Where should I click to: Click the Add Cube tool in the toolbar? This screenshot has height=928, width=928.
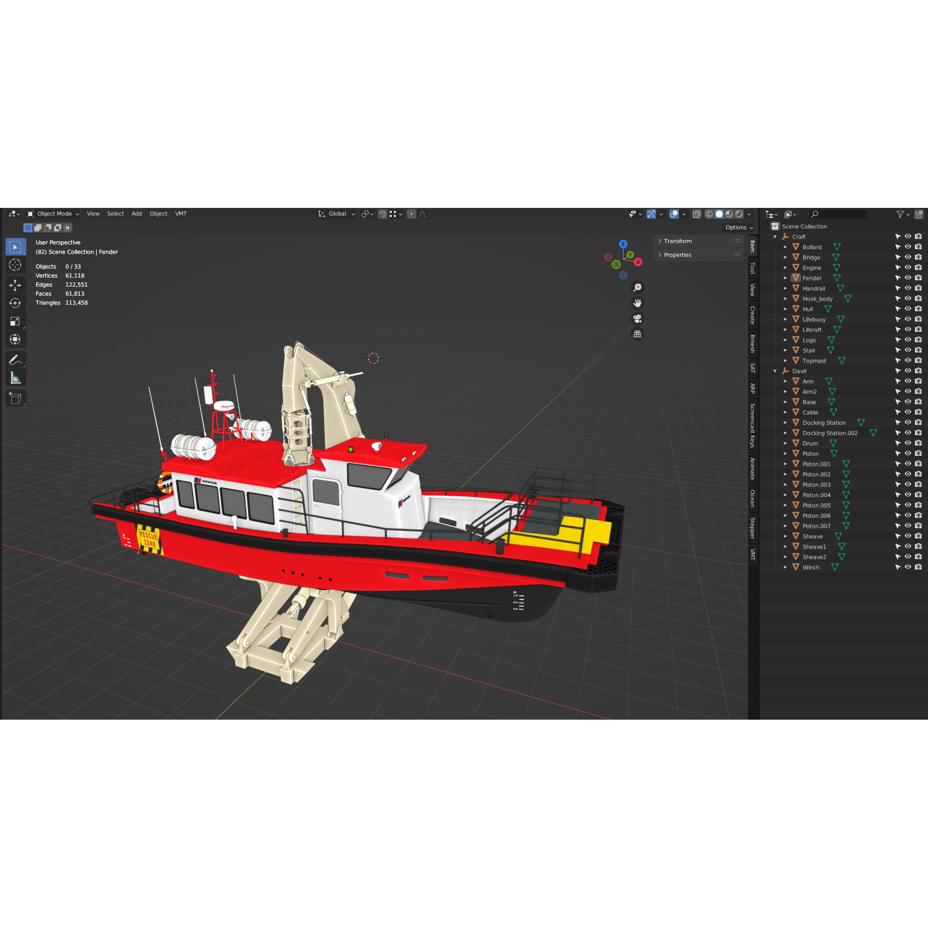16,398
